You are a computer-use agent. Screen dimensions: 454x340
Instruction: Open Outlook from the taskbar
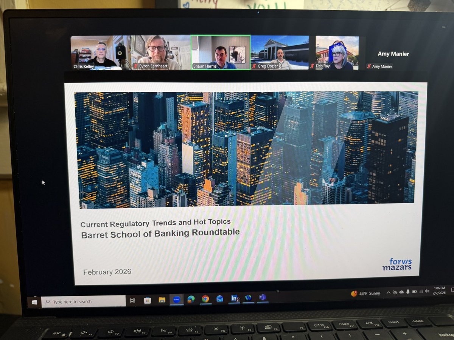[219, 298]
